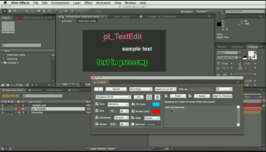Click the eyedropper in Character panel
The height and width of the screenshot is (152, 266).
point(245,53)
